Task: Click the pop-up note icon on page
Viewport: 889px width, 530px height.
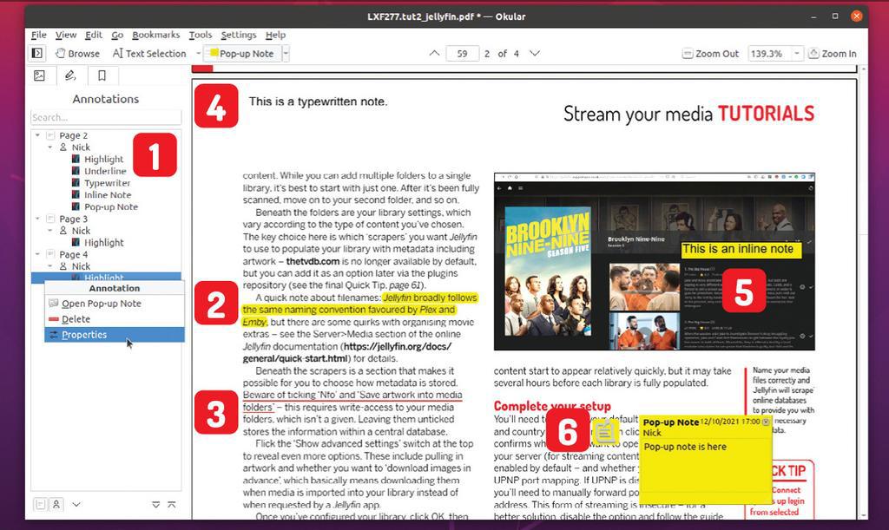Action: click(x=605, y=433)
